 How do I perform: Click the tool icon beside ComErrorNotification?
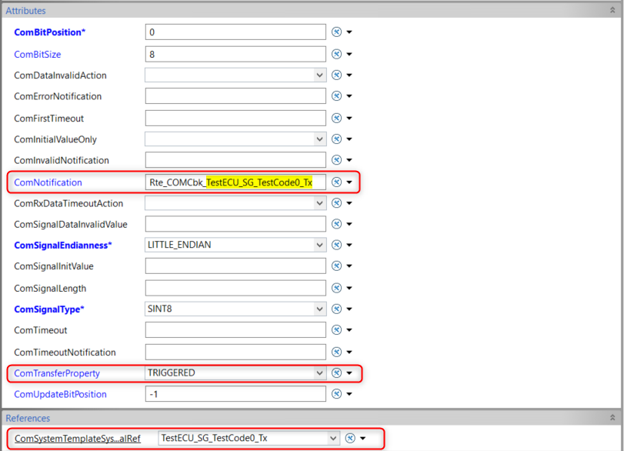337,96
